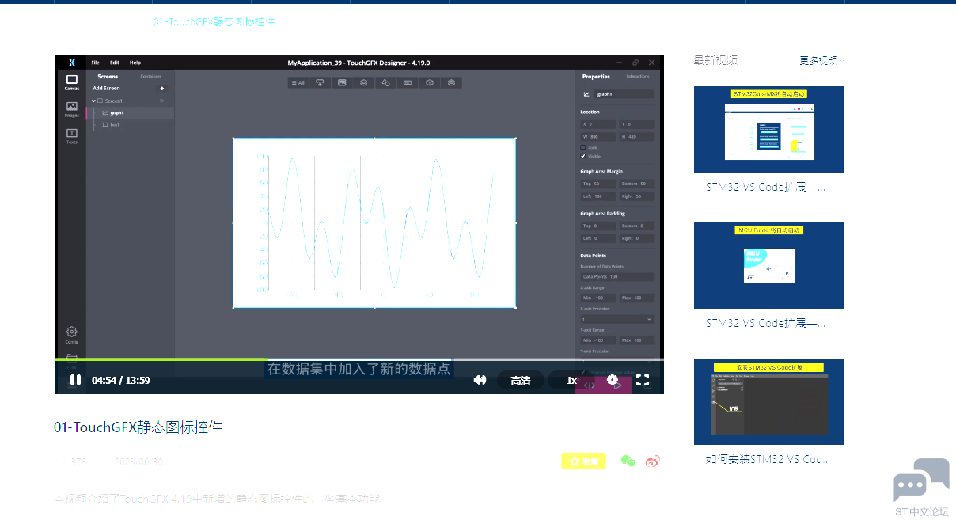Image resolution: width=956 pixels, height=524 pixels.
Task: Collapse the Screen1 tree node
Action: coord(93,101)
